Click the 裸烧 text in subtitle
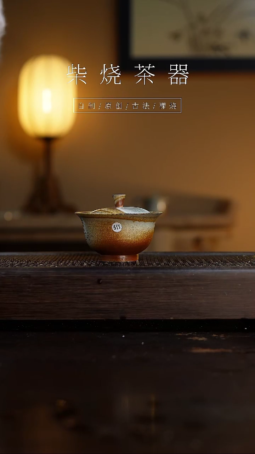Viewport: 255px width, 454px height. point(168,106)
